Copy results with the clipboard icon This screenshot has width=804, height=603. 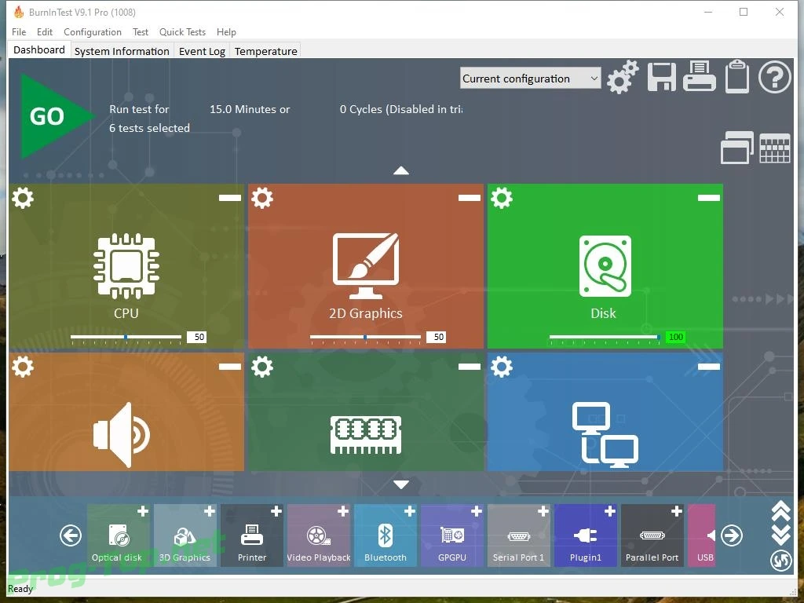[x=737, y=76]
